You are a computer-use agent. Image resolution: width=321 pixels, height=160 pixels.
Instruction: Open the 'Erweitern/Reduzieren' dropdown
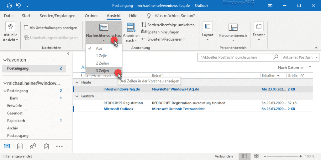(163, 39)
